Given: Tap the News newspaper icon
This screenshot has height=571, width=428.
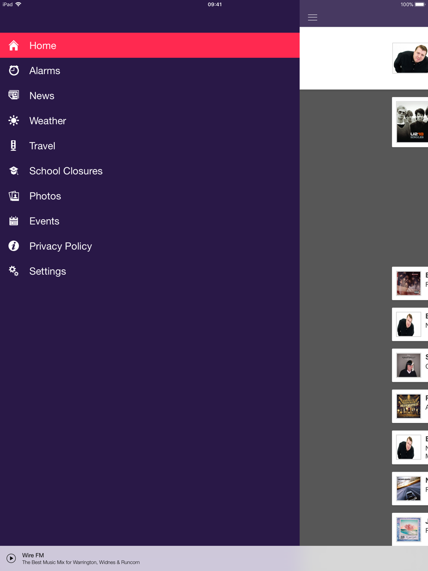Looking at the screenshot, I should tap(14, 95).
